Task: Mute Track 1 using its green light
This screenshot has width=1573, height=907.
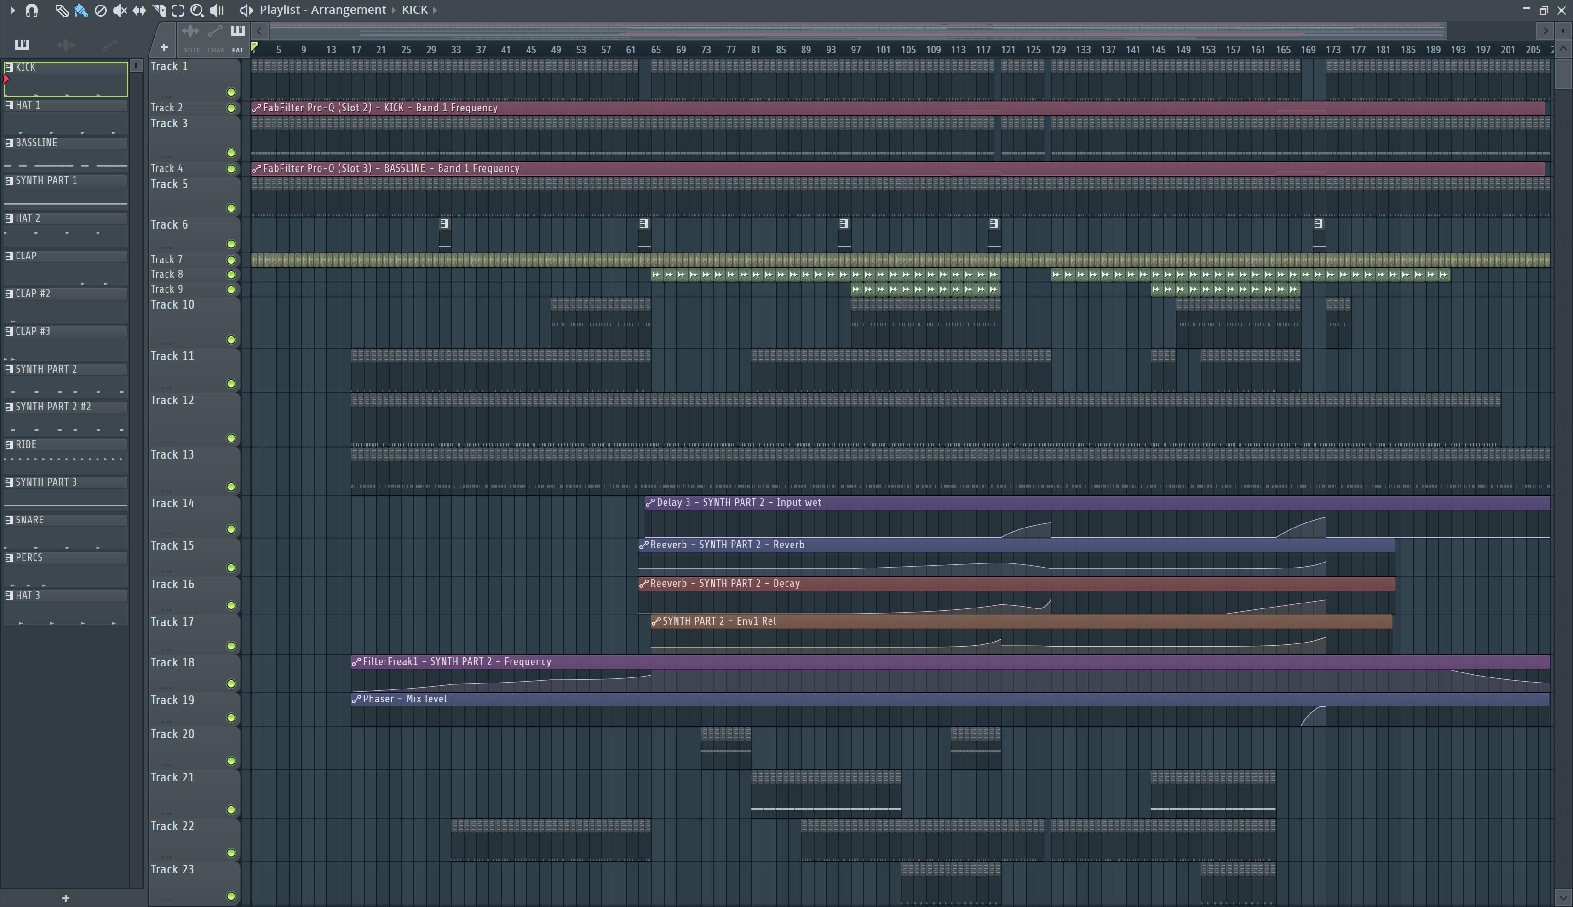Action: 231,92
